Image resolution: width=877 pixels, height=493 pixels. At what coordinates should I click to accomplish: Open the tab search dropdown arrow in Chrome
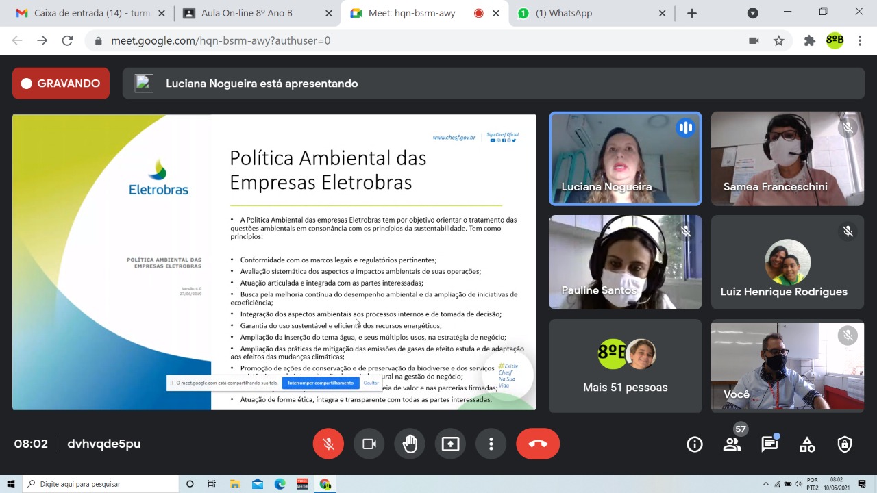[x=752, y=13]
